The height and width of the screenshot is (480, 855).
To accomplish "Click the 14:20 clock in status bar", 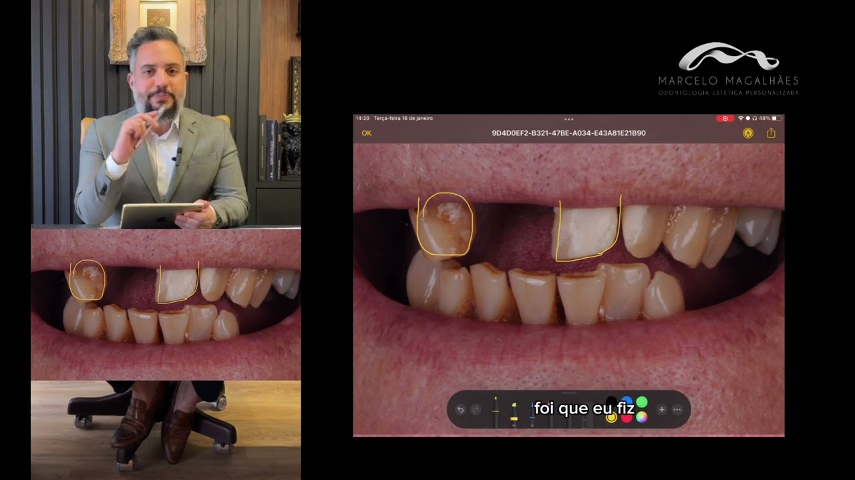I will 362,118.
